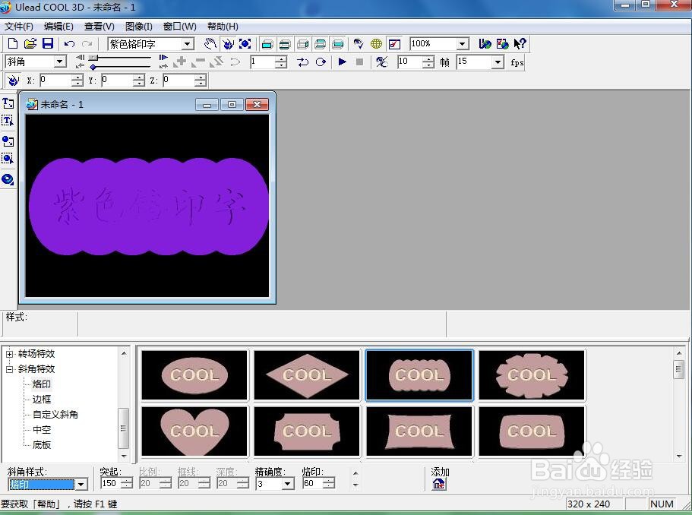The height and width of the screenshot is (515, 692).
Task: Toggle the front face display icon
Action: (x=267, y=44)
